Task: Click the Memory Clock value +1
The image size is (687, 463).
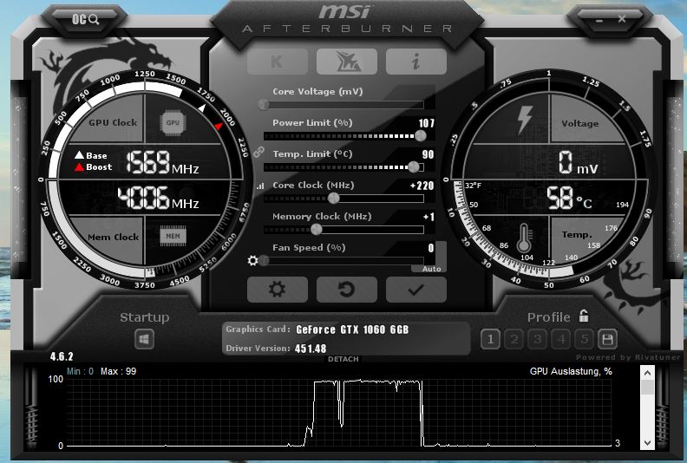Action: pyautogui.click(x=429, y=217)
